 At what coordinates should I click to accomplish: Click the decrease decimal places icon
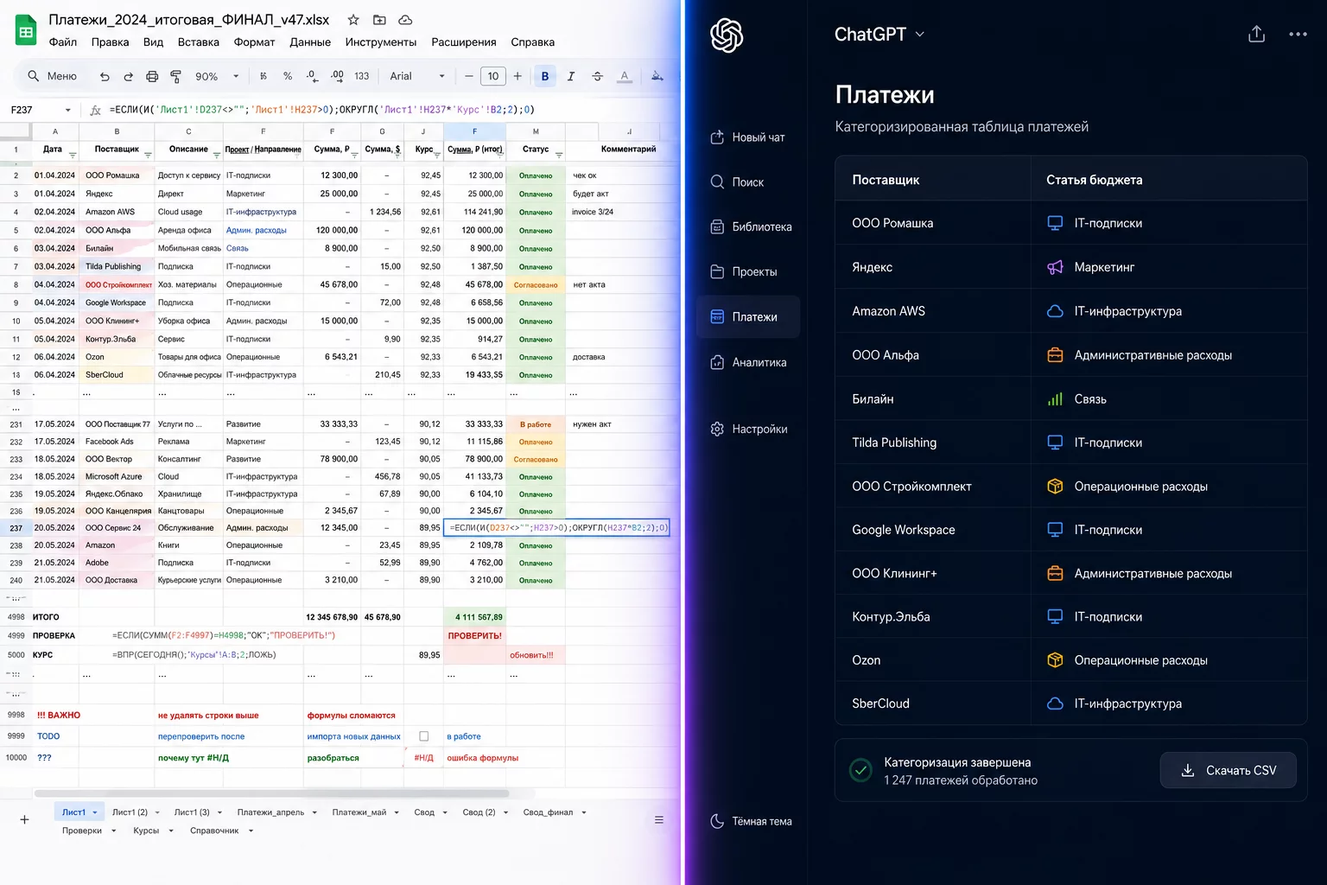point(312,76)
